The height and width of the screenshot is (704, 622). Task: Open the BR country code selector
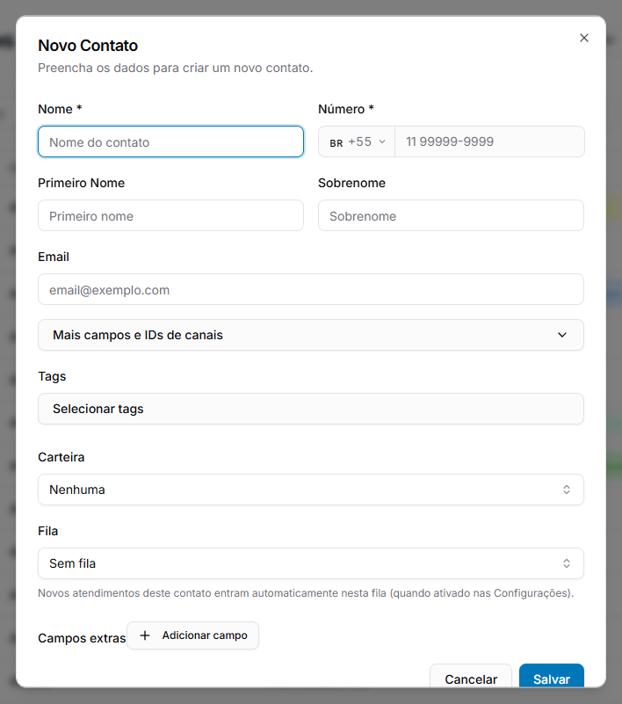point(357,142)
